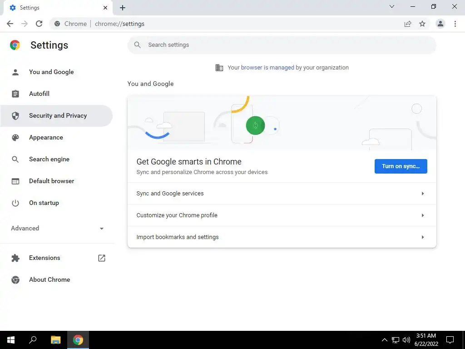Click the Chrome logo beside Settings title

(15, 45)
